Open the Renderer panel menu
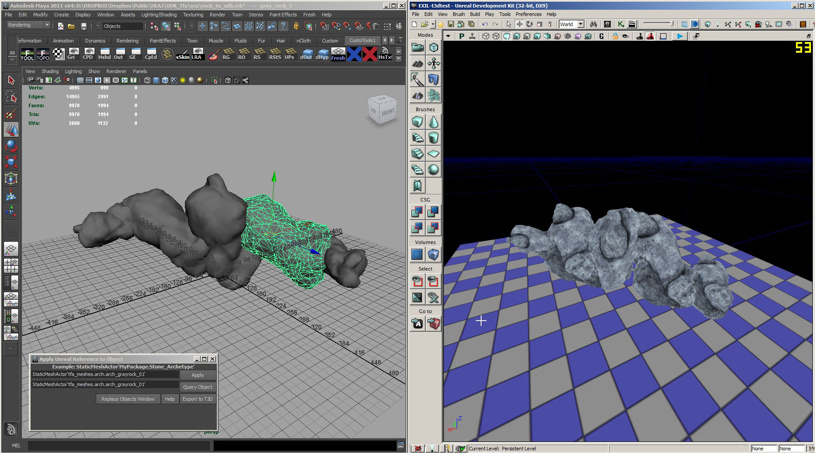Image resolution: width=815 pixels, height=453 pixels. click(x=116, y=71)
